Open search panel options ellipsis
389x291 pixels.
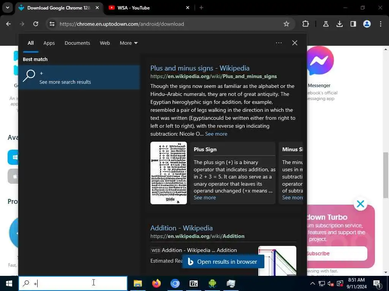[x=278, y=43]
